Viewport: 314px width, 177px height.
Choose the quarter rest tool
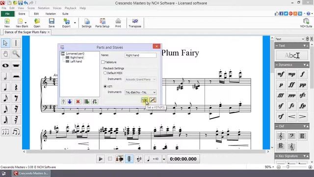pos(16,88)
